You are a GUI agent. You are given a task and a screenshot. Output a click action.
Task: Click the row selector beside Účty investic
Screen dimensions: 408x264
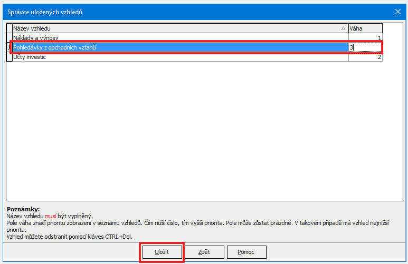9,57
